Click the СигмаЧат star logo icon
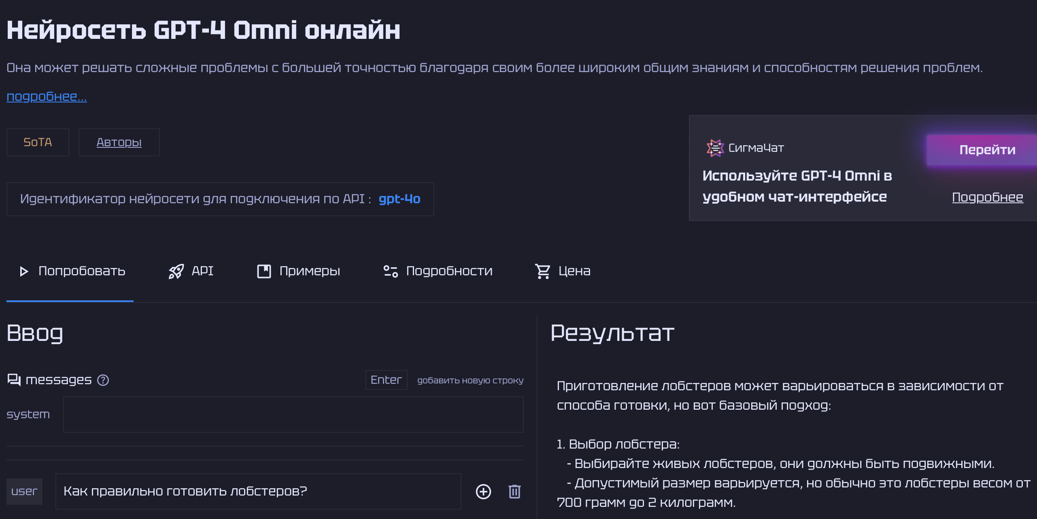Image resolution: width=1037 pixels, height=519 pixels. [x=715, y=148]
